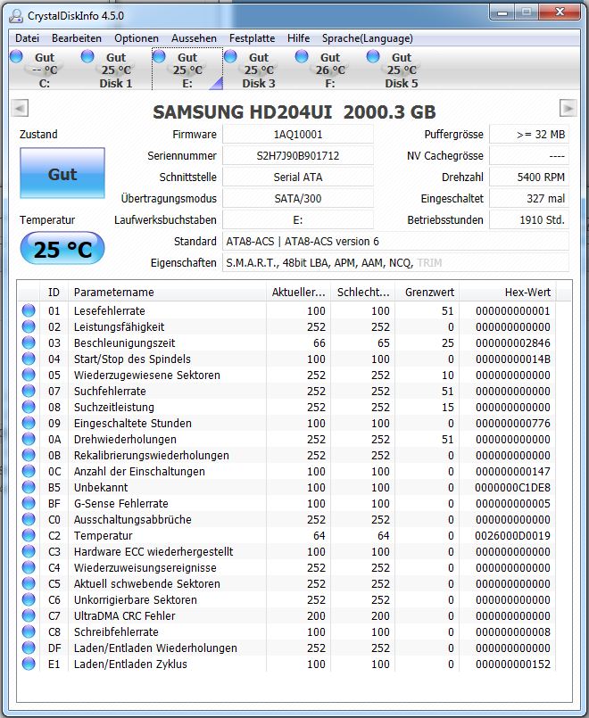Click hex value '0026000D0019'
The image size is (589, 718).
click(x=512, y=535)
